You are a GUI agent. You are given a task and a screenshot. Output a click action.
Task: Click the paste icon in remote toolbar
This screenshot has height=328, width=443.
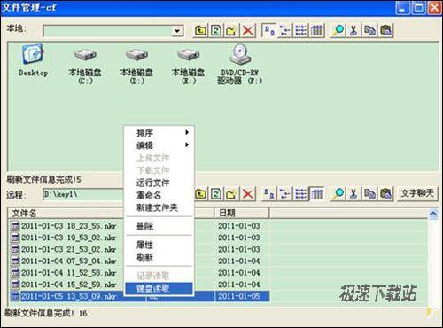(385, 194)
